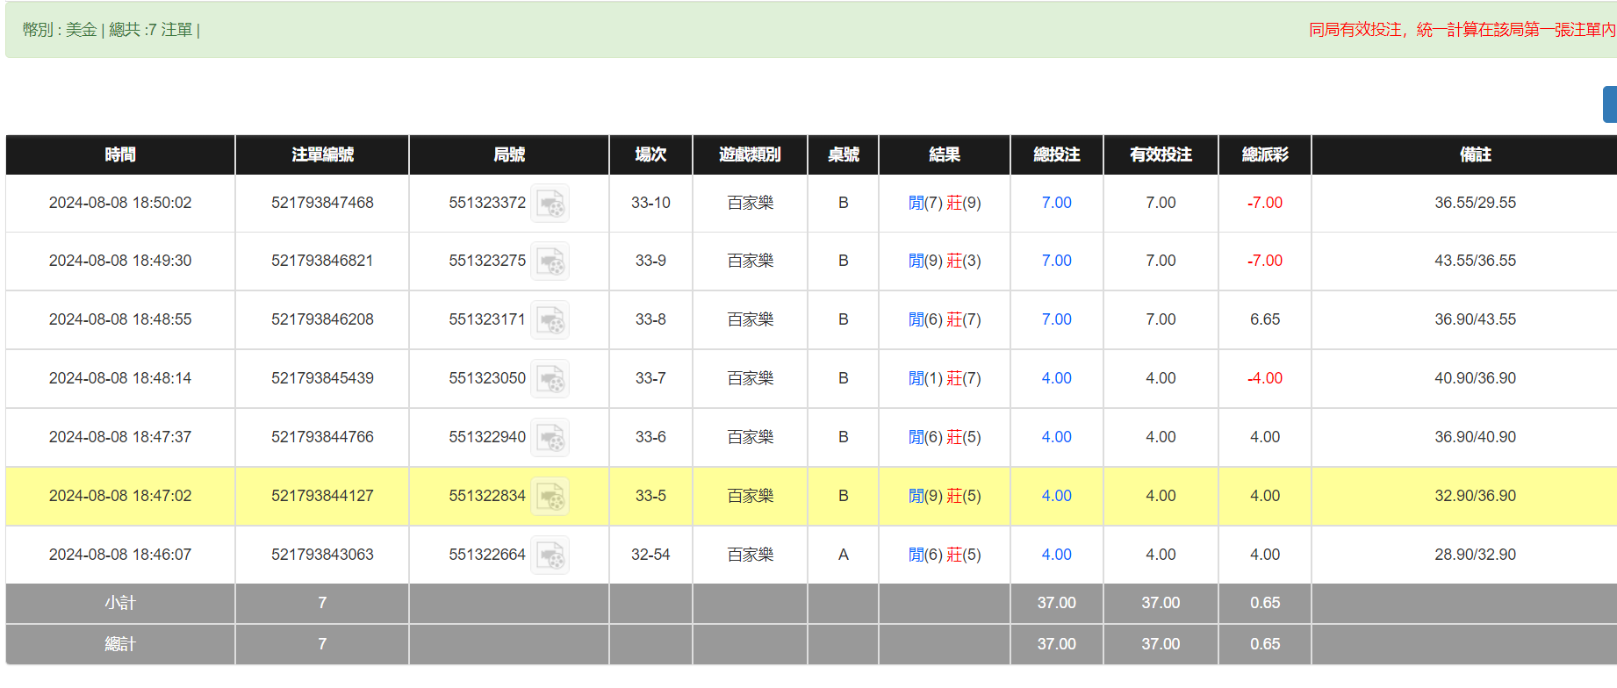Open video replay icon for round 551322940
Viewport: 1617px width, 688px height.
point(550,438)
